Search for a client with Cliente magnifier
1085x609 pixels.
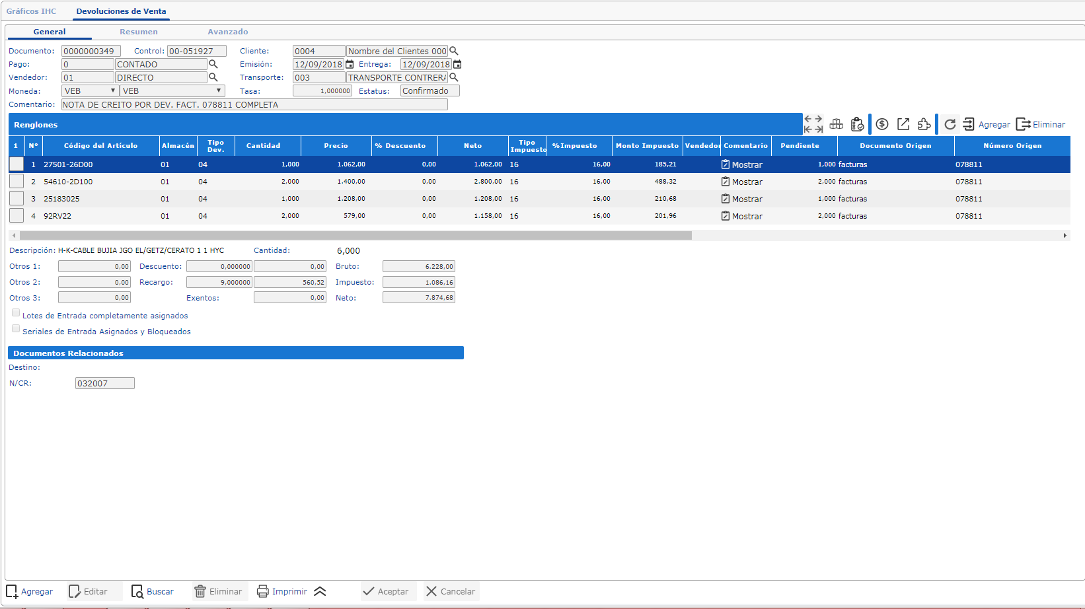454,51
